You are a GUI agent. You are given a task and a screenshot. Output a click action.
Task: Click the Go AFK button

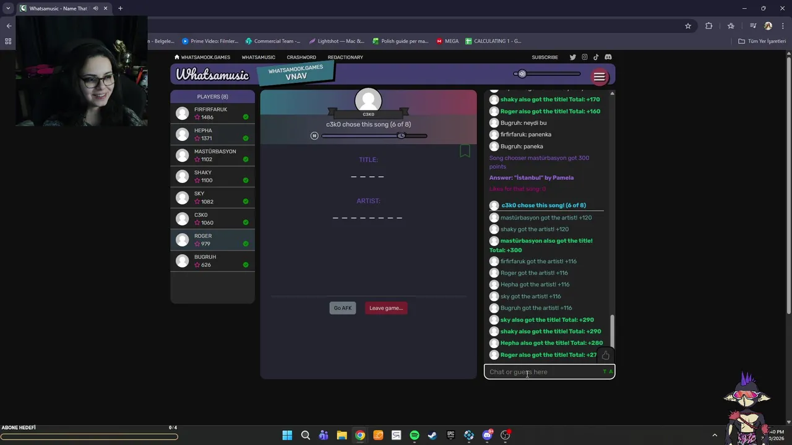tap(343, 308)
